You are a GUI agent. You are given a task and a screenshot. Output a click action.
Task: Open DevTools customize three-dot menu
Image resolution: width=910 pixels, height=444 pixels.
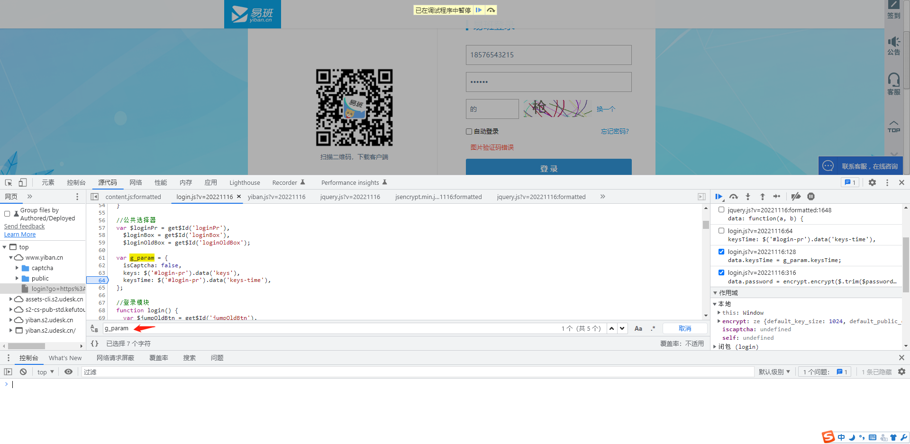click(x=887, y=182)
